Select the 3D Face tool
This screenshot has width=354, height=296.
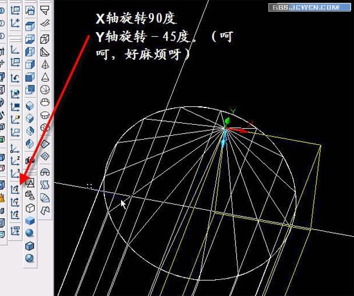[44, 23]
